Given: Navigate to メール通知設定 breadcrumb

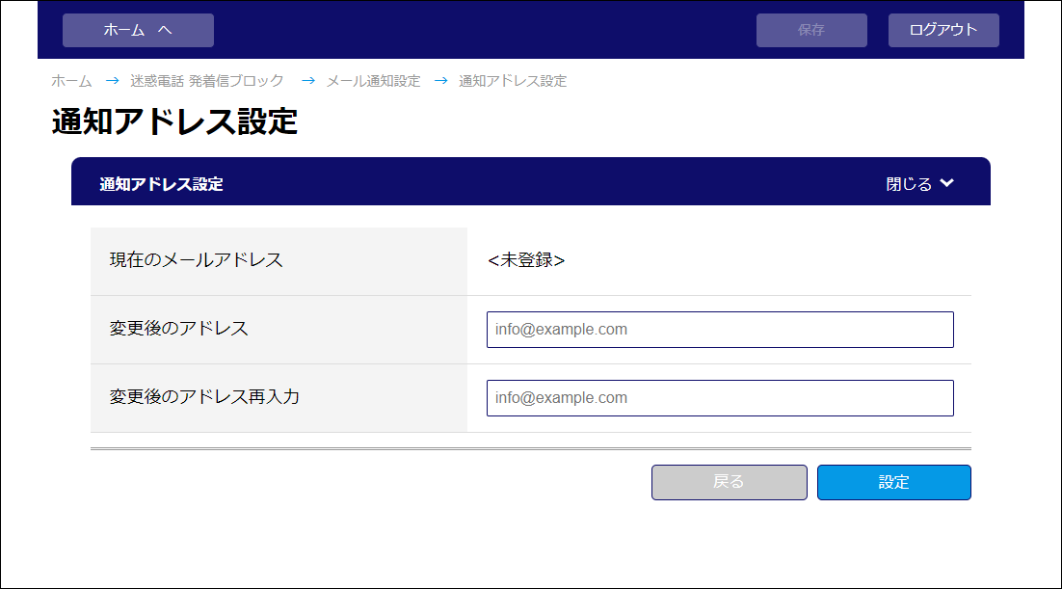Looking at the screenshot, I should tap(373, 81).
